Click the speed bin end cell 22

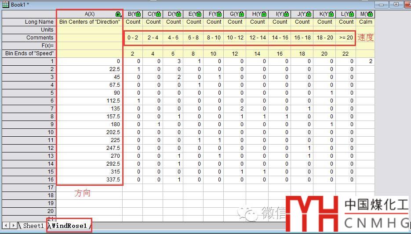click(346, 54)
